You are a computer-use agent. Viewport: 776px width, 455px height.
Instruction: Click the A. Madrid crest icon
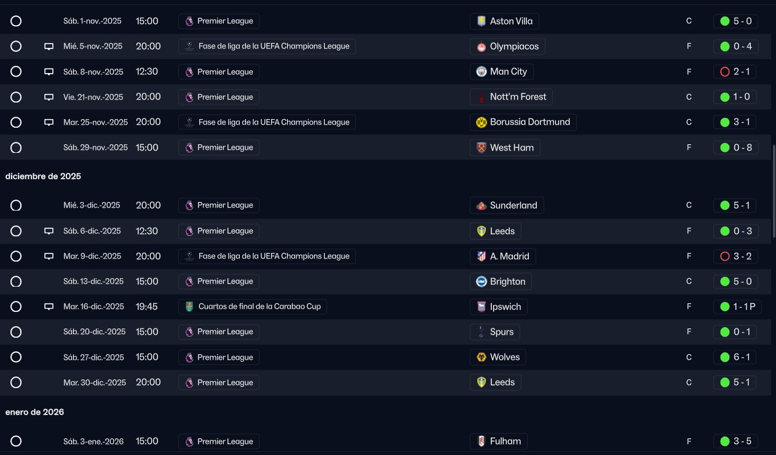pos(481,256)
